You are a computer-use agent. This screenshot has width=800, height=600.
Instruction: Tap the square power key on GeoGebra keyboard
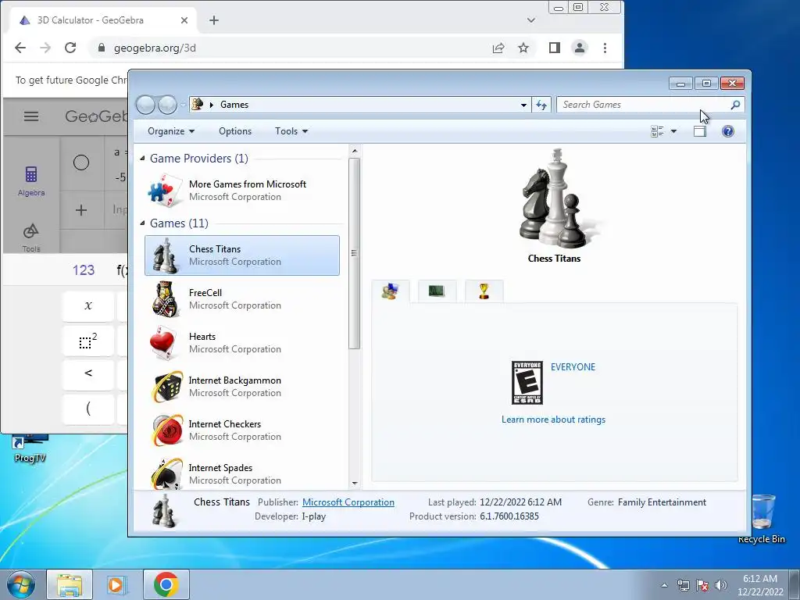pyautogui.click(x=88, y=341)
